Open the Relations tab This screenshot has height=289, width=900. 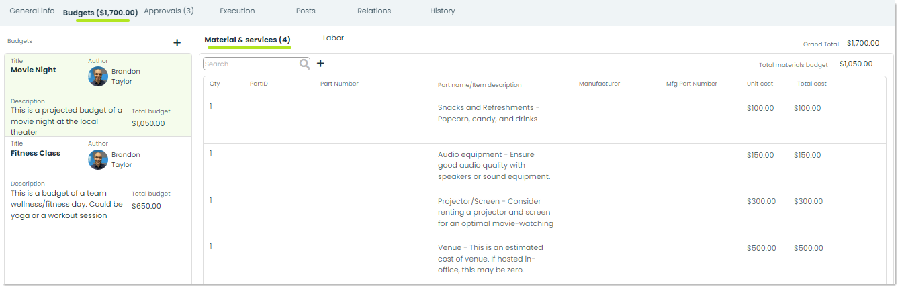tap(374, 11)
